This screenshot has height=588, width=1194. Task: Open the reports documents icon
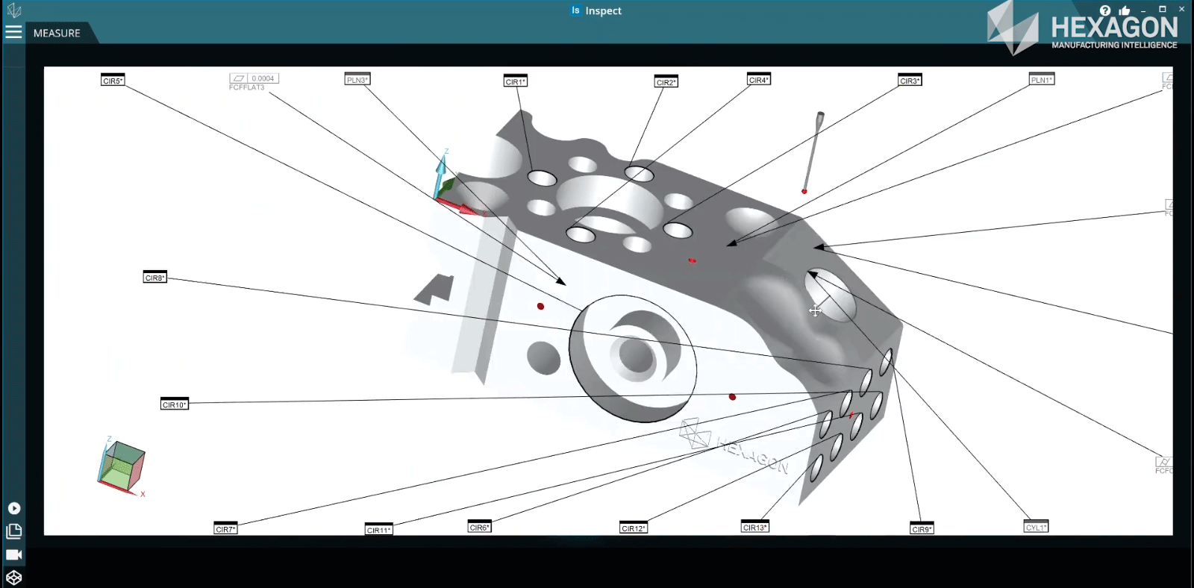14,531
